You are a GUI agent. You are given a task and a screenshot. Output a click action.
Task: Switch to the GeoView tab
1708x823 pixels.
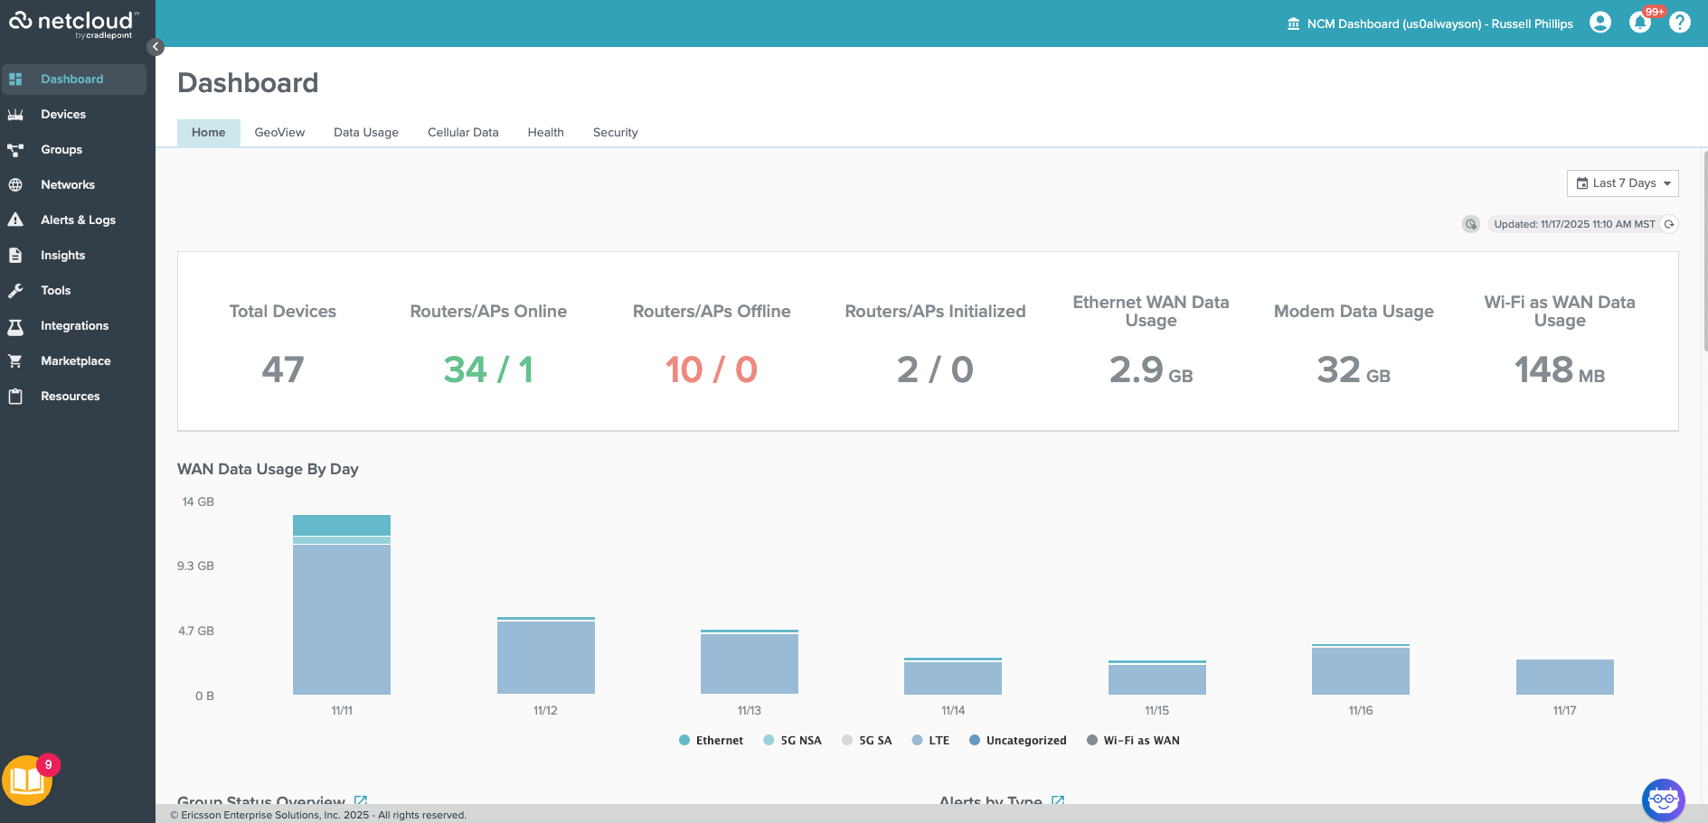tap(279, 132)
